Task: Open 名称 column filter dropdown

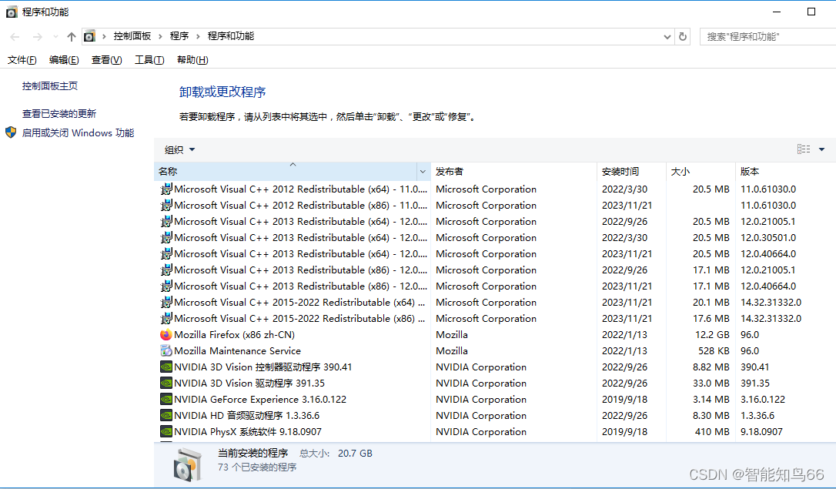Action: click(x=423, y=172)
